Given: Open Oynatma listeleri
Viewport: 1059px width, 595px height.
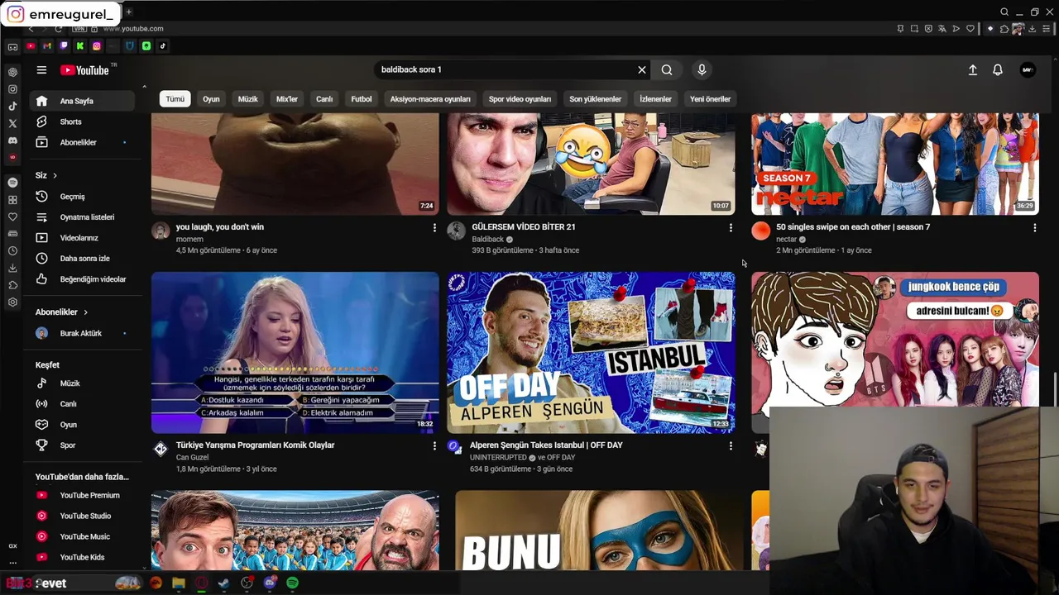Looking at the screenshot, I should tap(82, 217).
